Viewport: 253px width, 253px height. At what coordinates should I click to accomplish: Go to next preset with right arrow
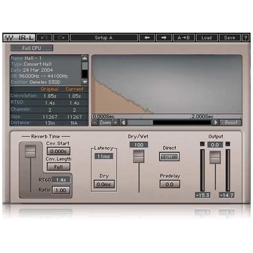point(164,37)
